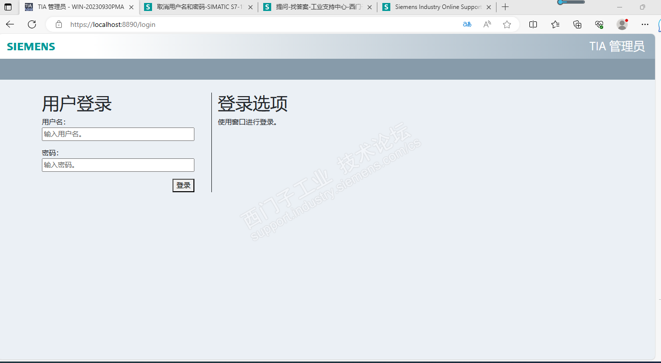Click the SIEMENS logo
The width and height of the screenshot is (661, 363).
pos(31,47)
